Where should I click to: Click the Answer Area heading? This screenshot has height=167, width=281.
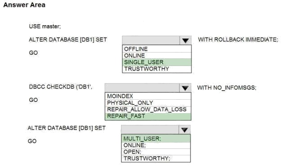[x=24, y=5]
